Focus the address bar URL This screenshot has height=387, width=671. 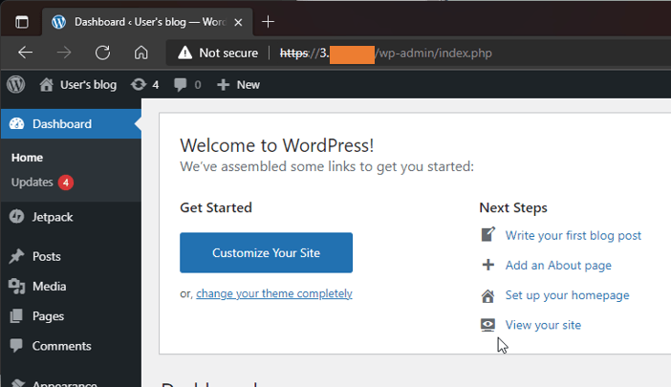385,53
